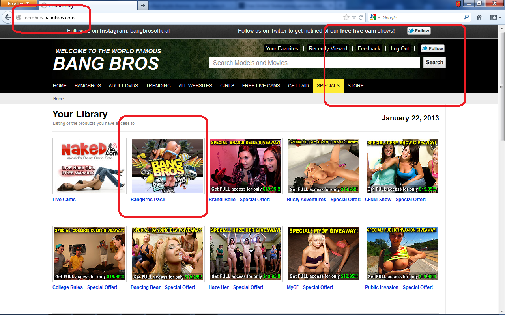The image size is (505, 315).
Task: Focus the address bar showing members.bangbros.com
Action: 178,18
